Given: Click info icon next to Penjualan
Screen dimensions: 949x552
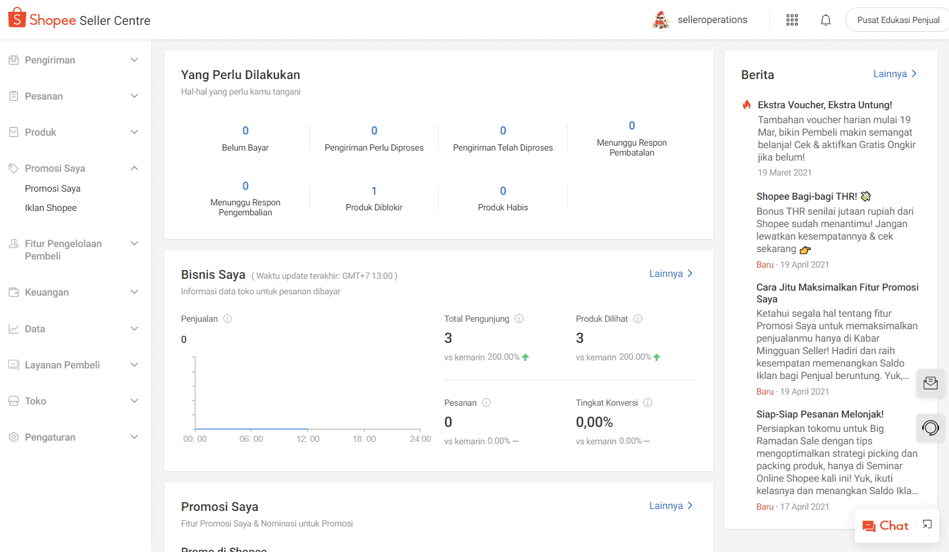Looking at the screenshot, I should (228, 319).
